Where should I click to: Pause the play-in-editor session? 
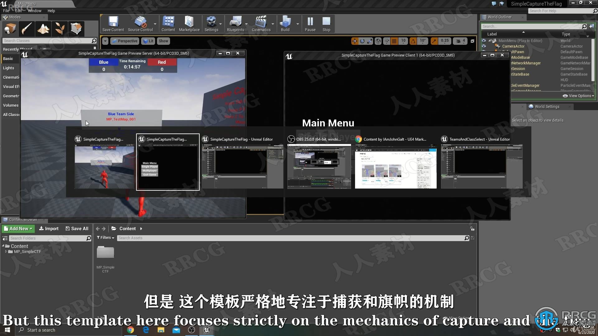(x=310, y=24)
